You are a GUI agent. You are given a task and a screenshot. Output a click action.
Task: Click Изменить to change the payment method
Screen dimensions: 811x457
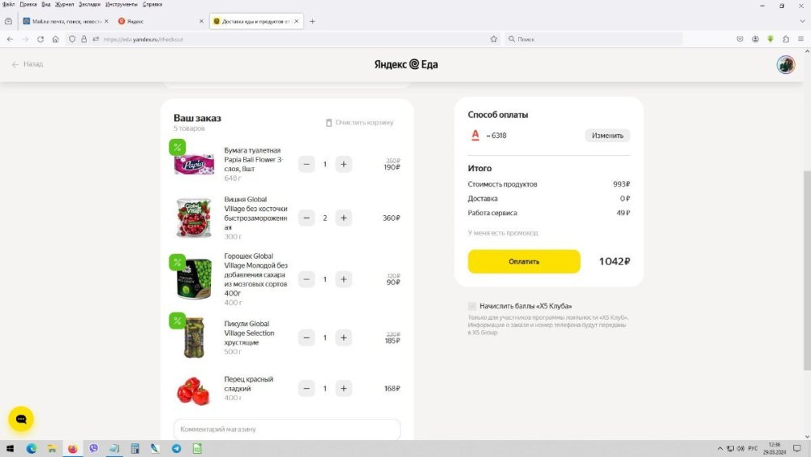point(607,136)
